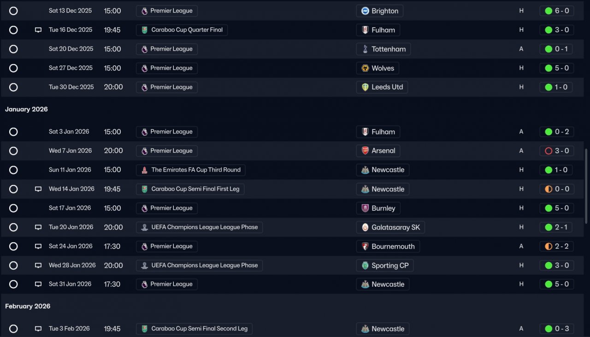Click the Galatasaray SK crest icon
590x337 pixels.
[365, 227]
